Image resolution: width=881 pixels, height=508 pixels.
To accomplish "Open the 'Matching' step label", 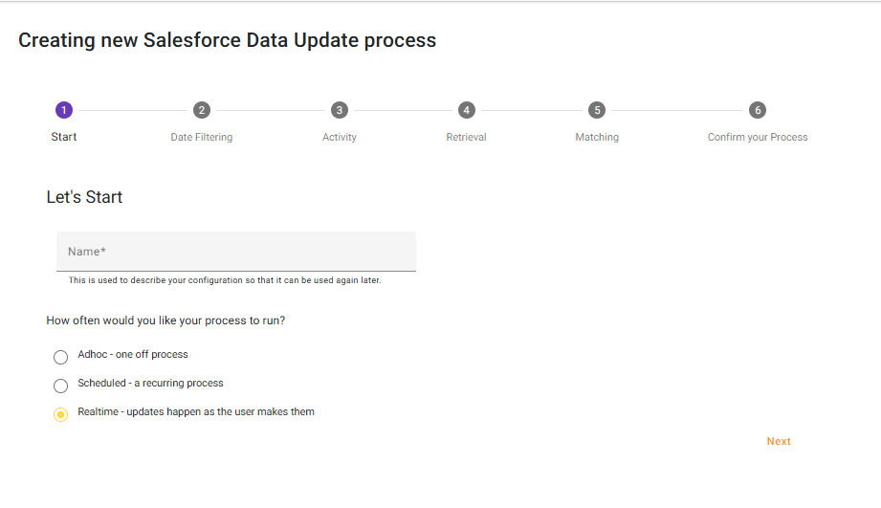I will (x=597, y=138).
